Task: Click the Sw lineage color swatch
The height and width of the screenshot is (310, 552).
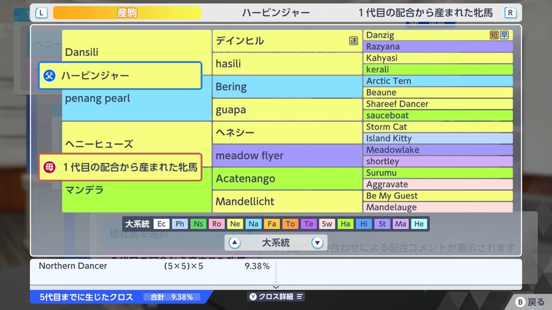Action: click(x=327, y=224)
